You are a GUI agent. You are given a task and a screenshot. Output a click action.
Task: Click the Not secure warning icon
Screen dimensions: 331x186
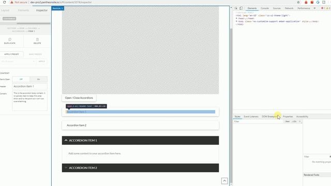[11, 2]
